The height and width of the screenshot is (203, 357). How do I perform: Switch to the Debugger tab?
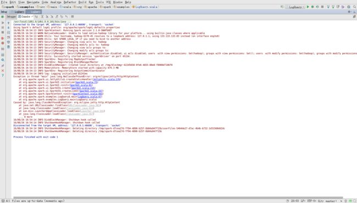pos(11,16)
